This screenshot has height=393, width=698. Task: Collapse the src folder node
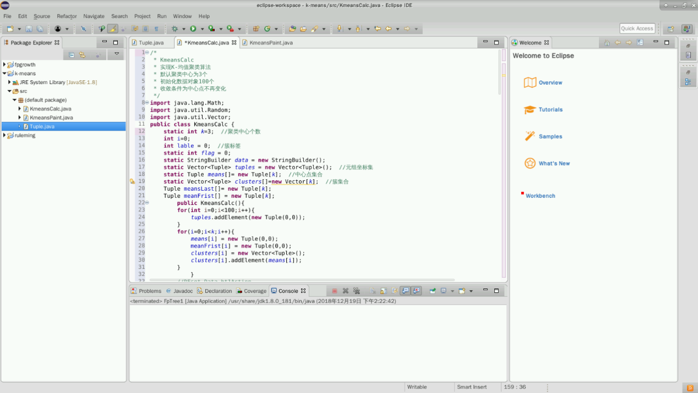pyautogui.click(x=9, y=91)
